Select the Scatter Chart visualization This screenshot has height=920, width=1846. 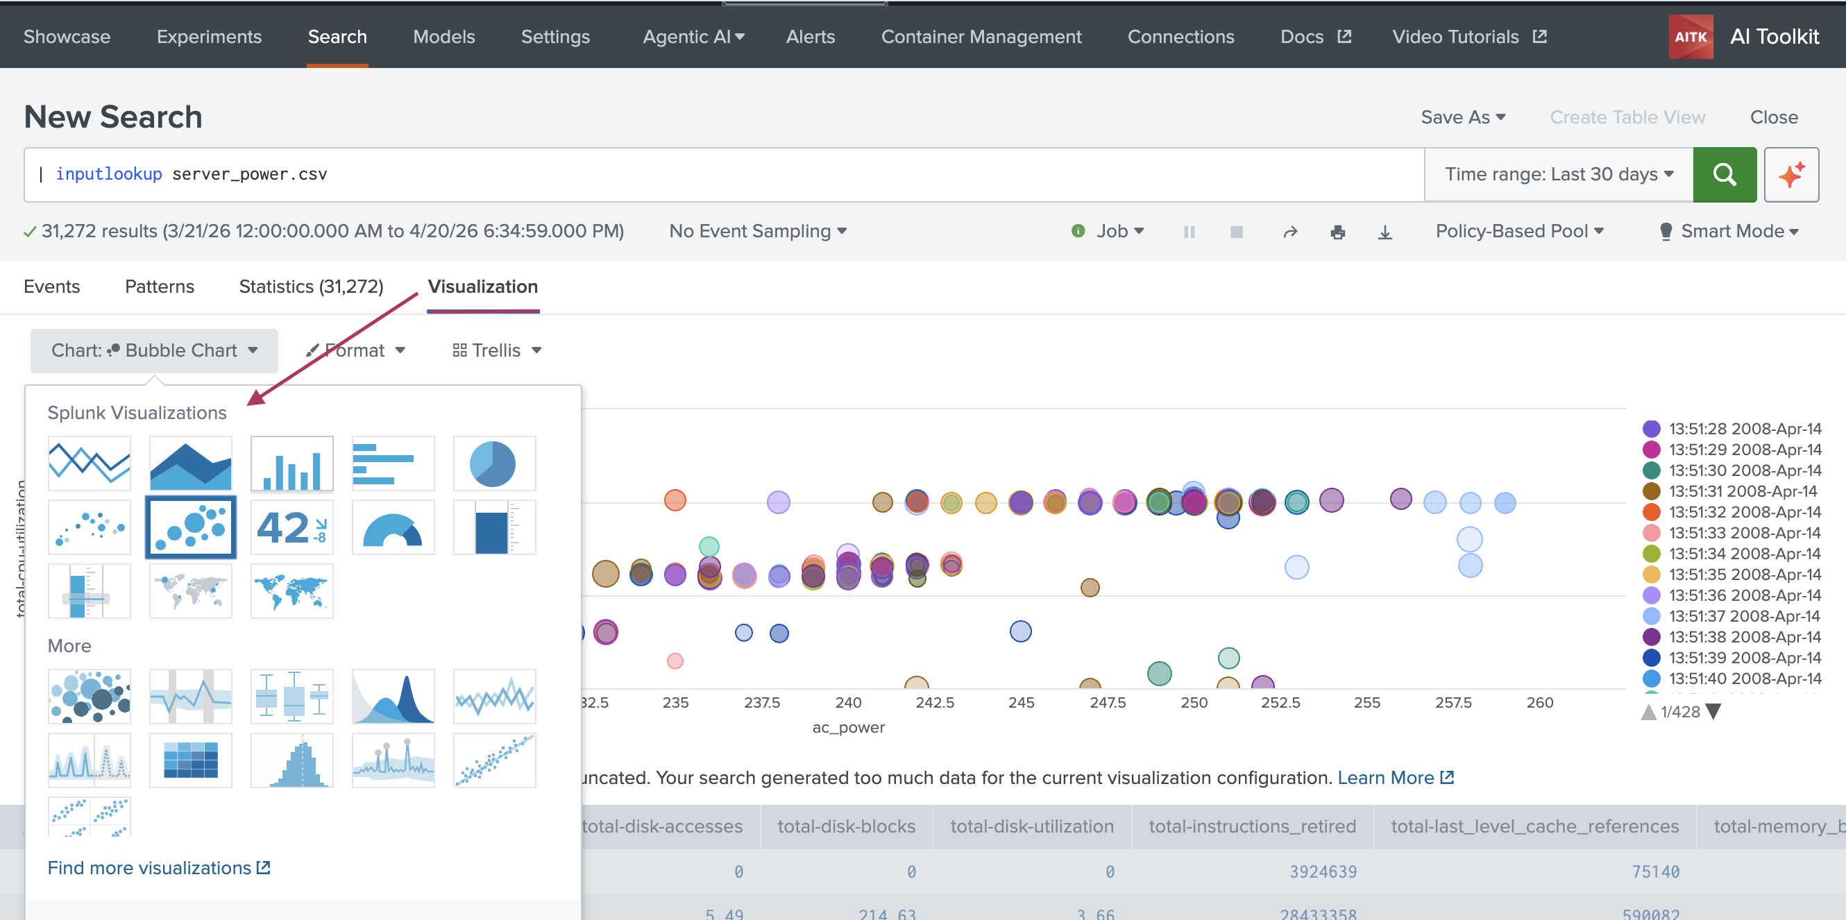(90, 527)
